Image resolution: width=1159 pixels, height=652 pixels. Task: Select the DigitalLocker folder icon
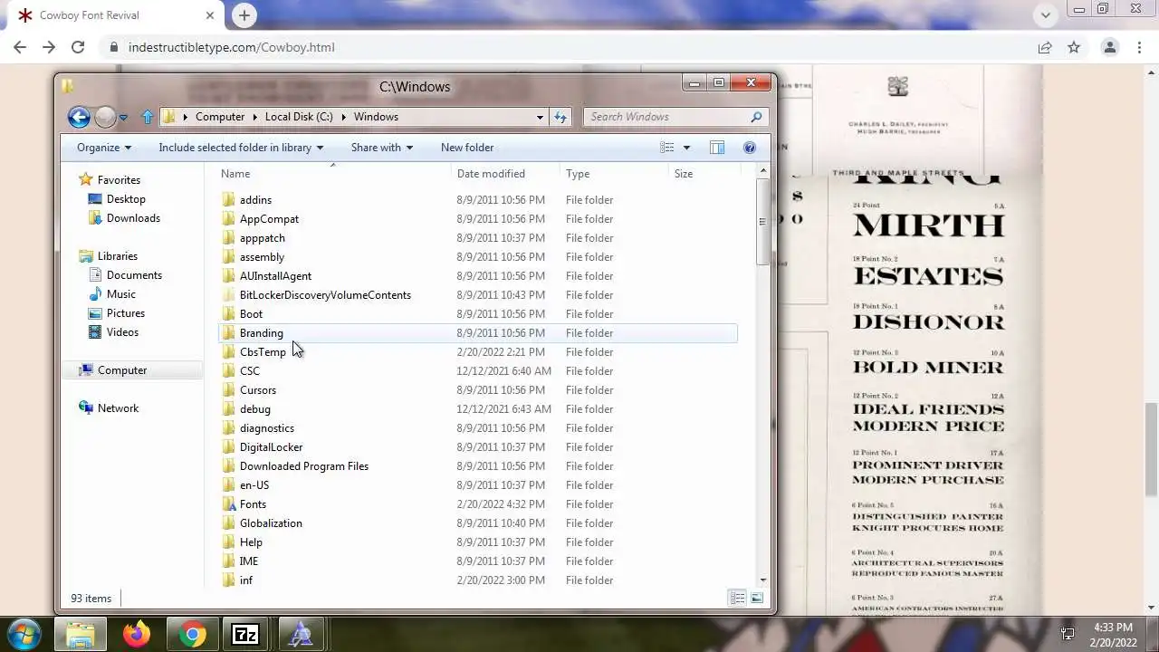point(228,447)
